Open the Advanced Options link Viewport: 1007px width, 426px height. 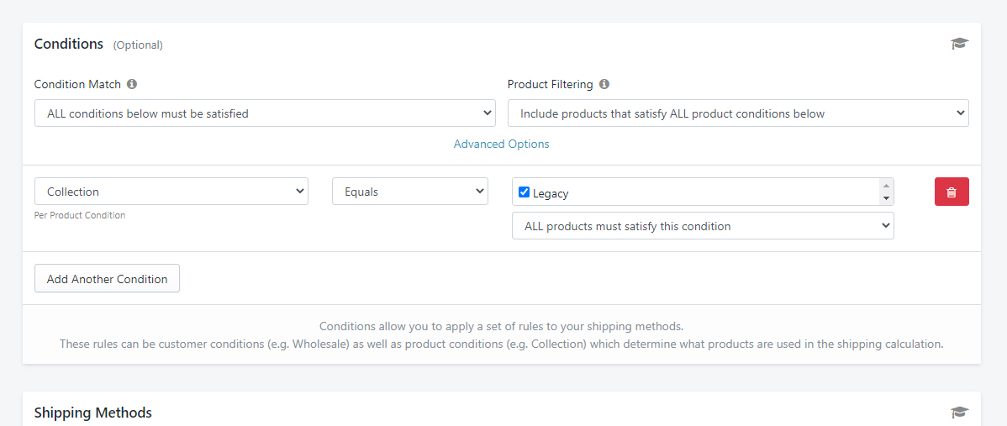502,144
